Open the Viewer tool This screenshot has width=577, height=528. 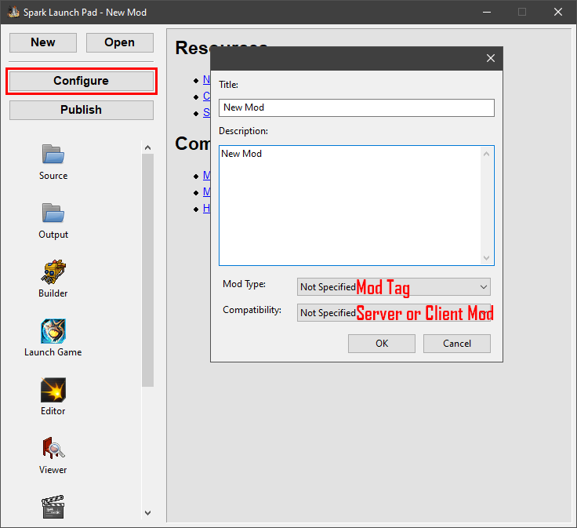point(53,448)
